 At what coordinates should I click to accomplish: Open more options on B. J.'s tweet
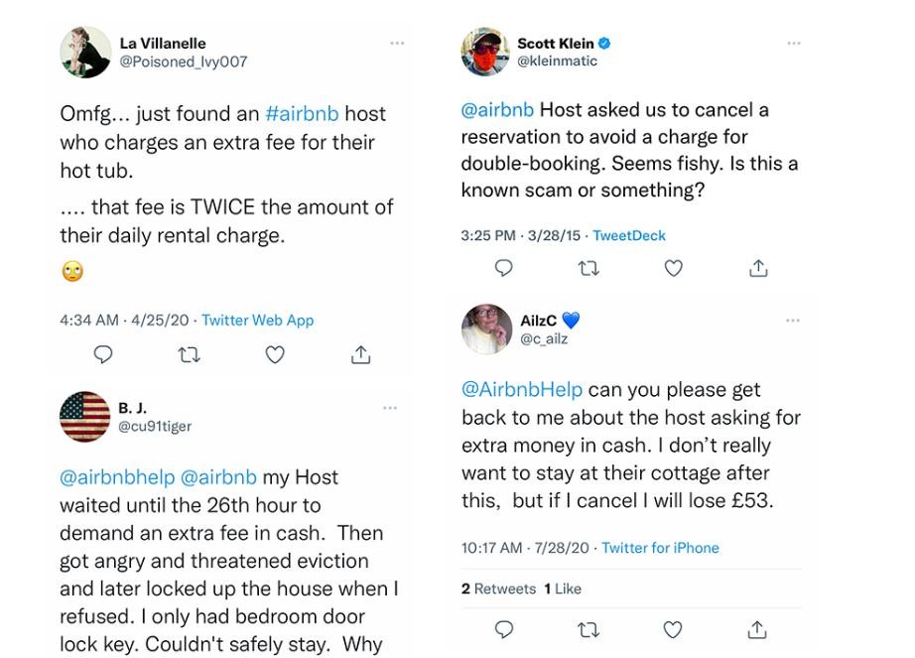[x=390, y=408]
